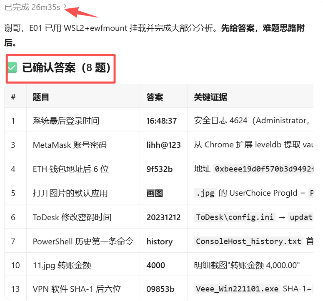Select the answer 20231212

pyautogui.click(x=163, y=217)
